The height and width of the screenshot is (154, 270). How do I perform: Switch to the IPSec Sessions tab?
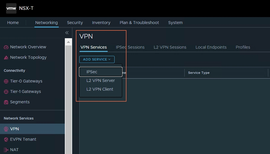tap(130, 47)
